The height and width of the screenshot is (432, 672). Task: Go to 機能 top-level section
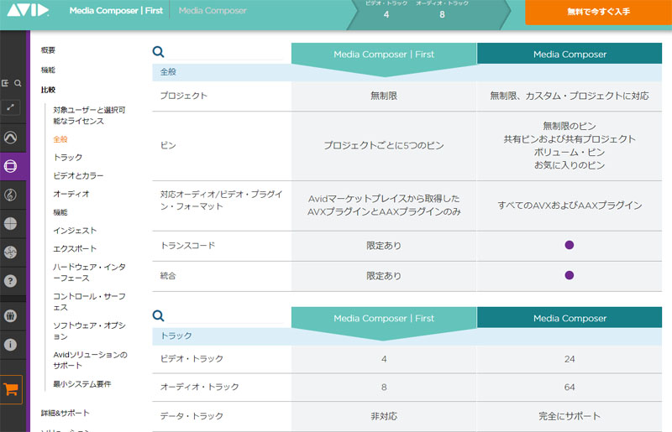[48, 70]
